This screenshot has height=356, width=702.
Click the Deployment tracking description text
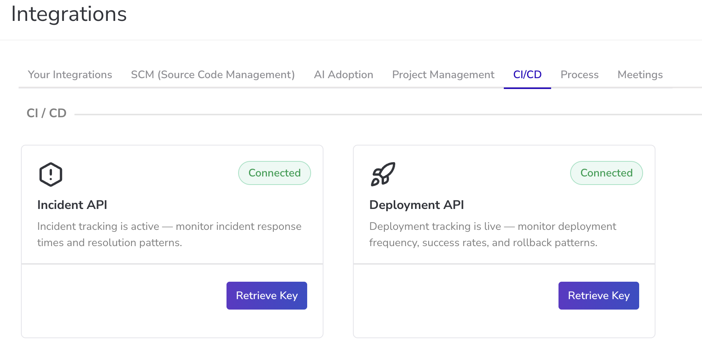pyautogui.click(x=492, y=234)
